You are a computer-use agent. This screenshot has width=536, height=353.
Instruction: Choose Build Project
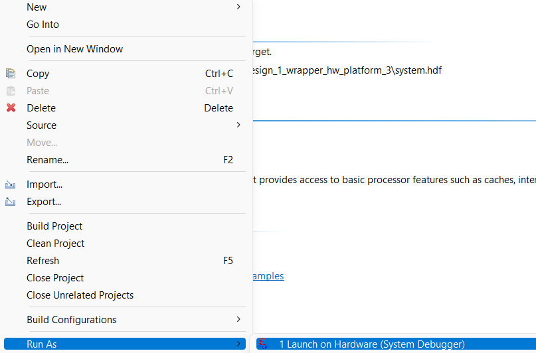(54, 226)
